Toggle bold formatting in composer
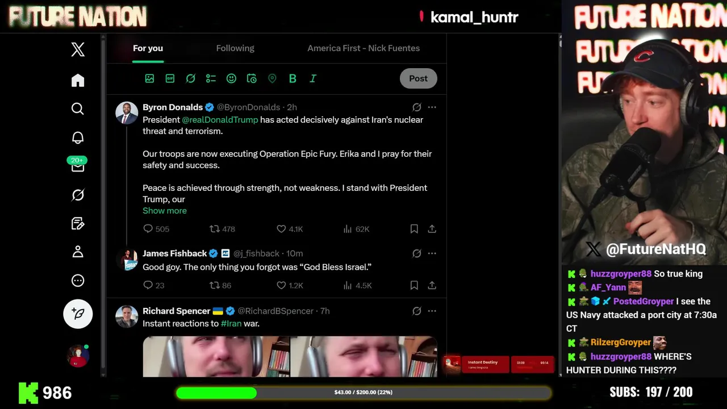 coord(293,78)
